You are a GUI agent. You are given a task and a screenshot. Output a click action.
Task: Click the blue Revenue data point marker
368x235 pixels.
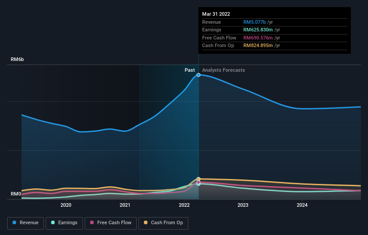pyautogui.click(x=198, y=75)
